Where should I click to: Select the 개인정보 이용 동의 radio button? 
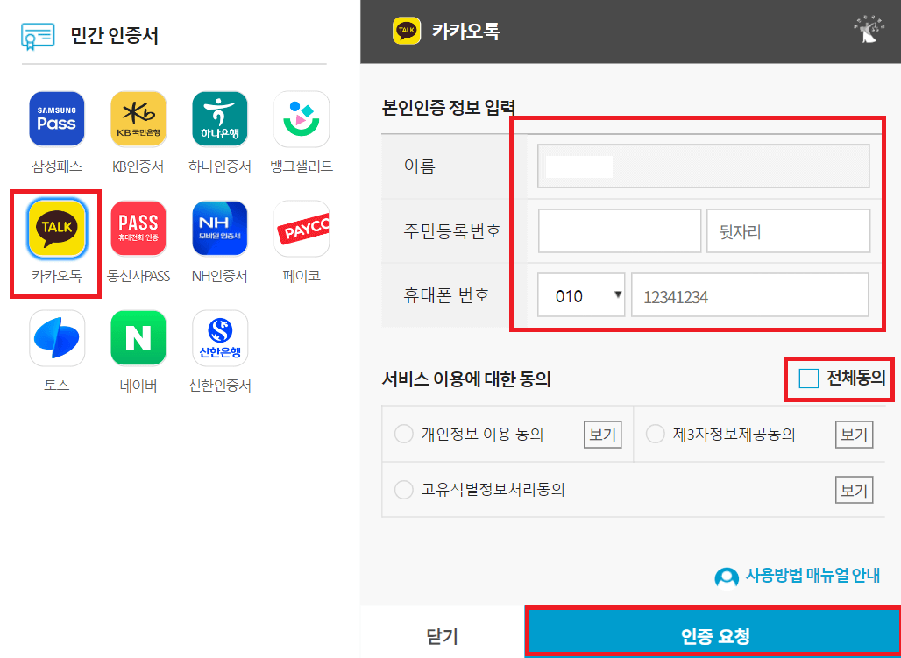click(404, 434)
